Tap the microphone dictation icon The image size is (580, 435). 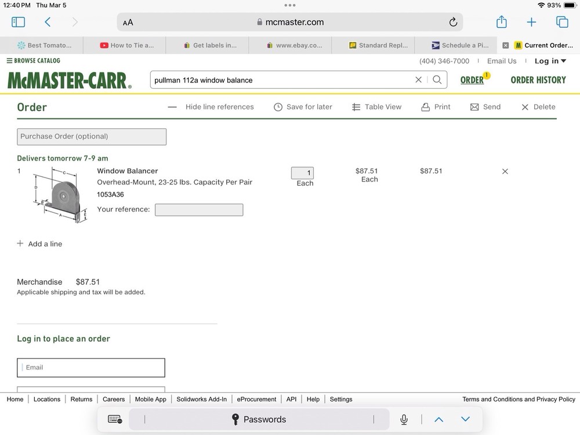click(x=404, y=419)
